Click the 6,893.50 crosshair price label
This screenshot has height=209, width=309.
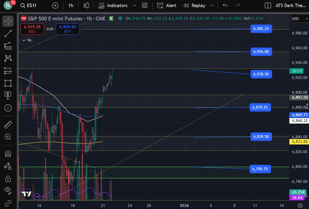pyautogui.click(x=300, y=97)
